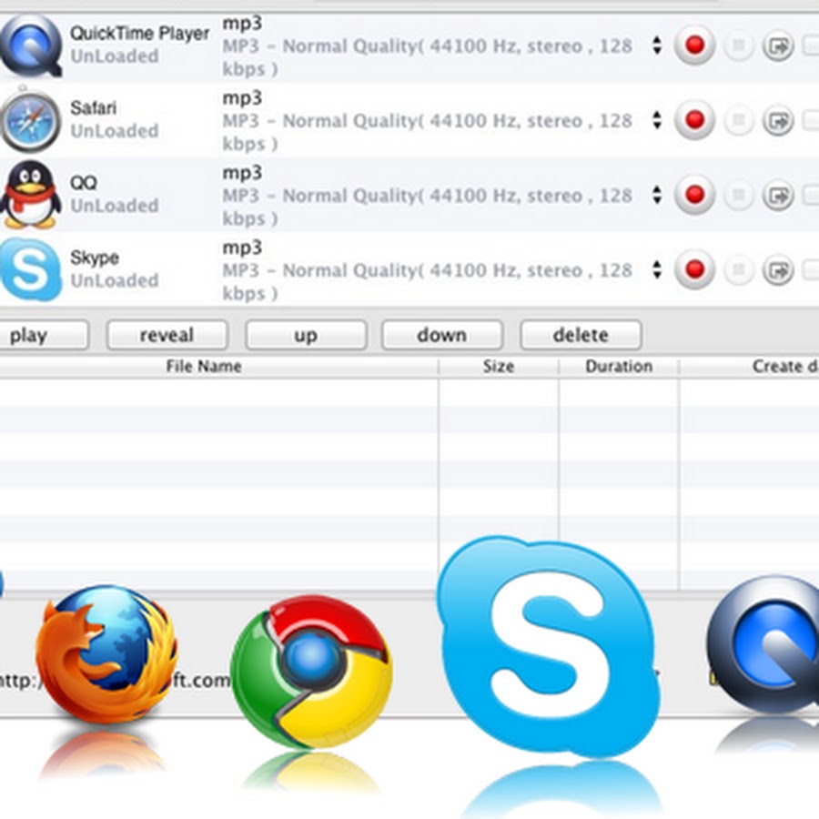819x819 pixels.
Task: Select the QQ penguin icon
Action: pyautogui.click(x=30, y=195)
